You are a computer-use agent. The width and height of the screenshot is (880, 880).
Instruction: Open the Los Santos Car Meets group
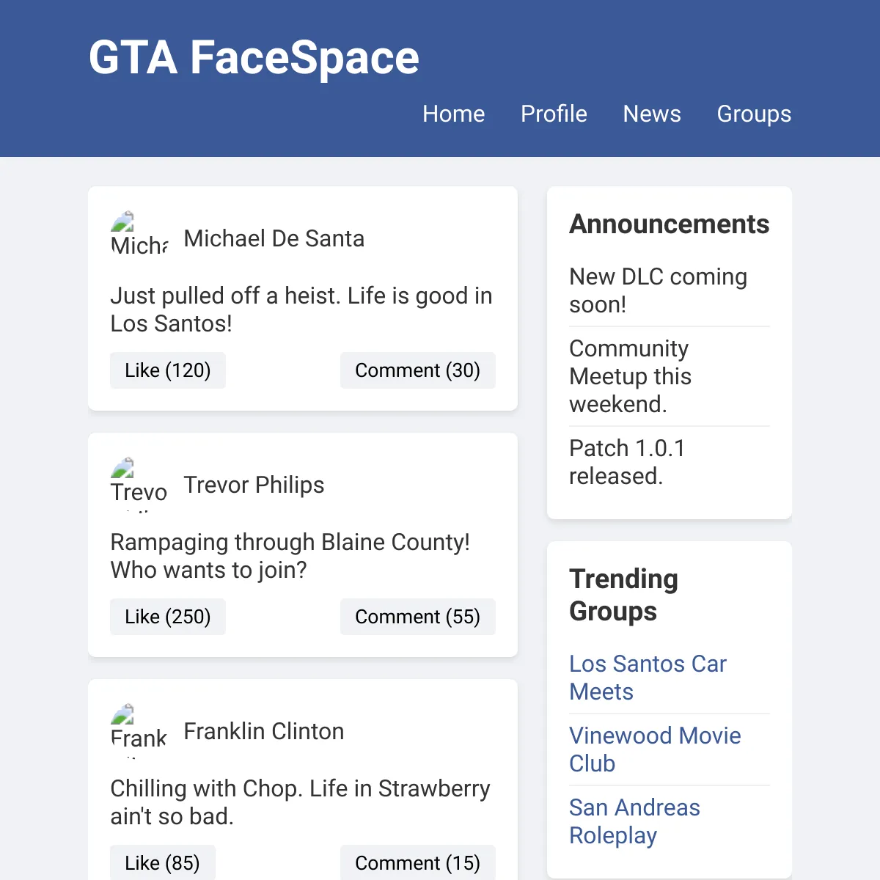[648, 678]
